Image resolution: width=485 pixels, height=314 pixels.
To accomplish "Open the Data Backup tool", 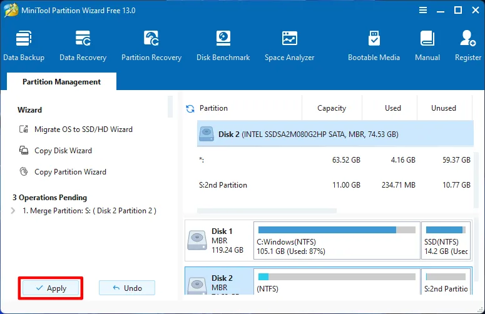I will point(24,45).
